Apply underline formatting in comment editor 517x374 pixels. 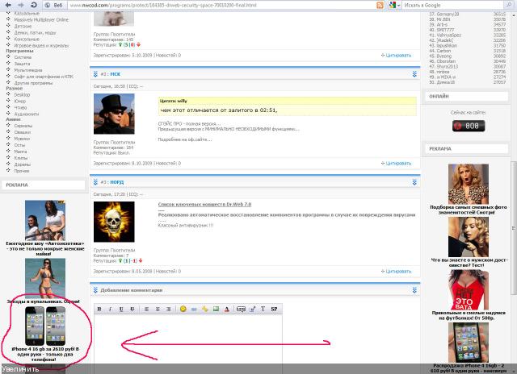121,309
